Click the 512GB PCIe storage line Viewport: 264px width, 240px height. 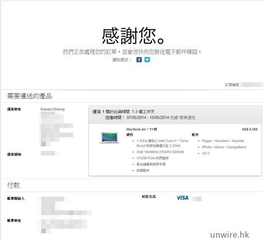[152, 158]
